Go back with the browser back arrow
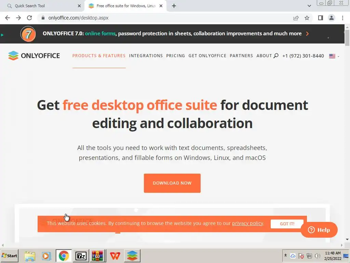Viewport: 350px width, 263px height. (8, 18)
